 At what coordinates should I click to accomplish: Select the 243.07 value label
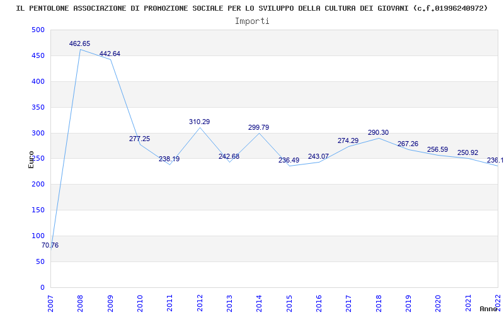click(318, 156)
